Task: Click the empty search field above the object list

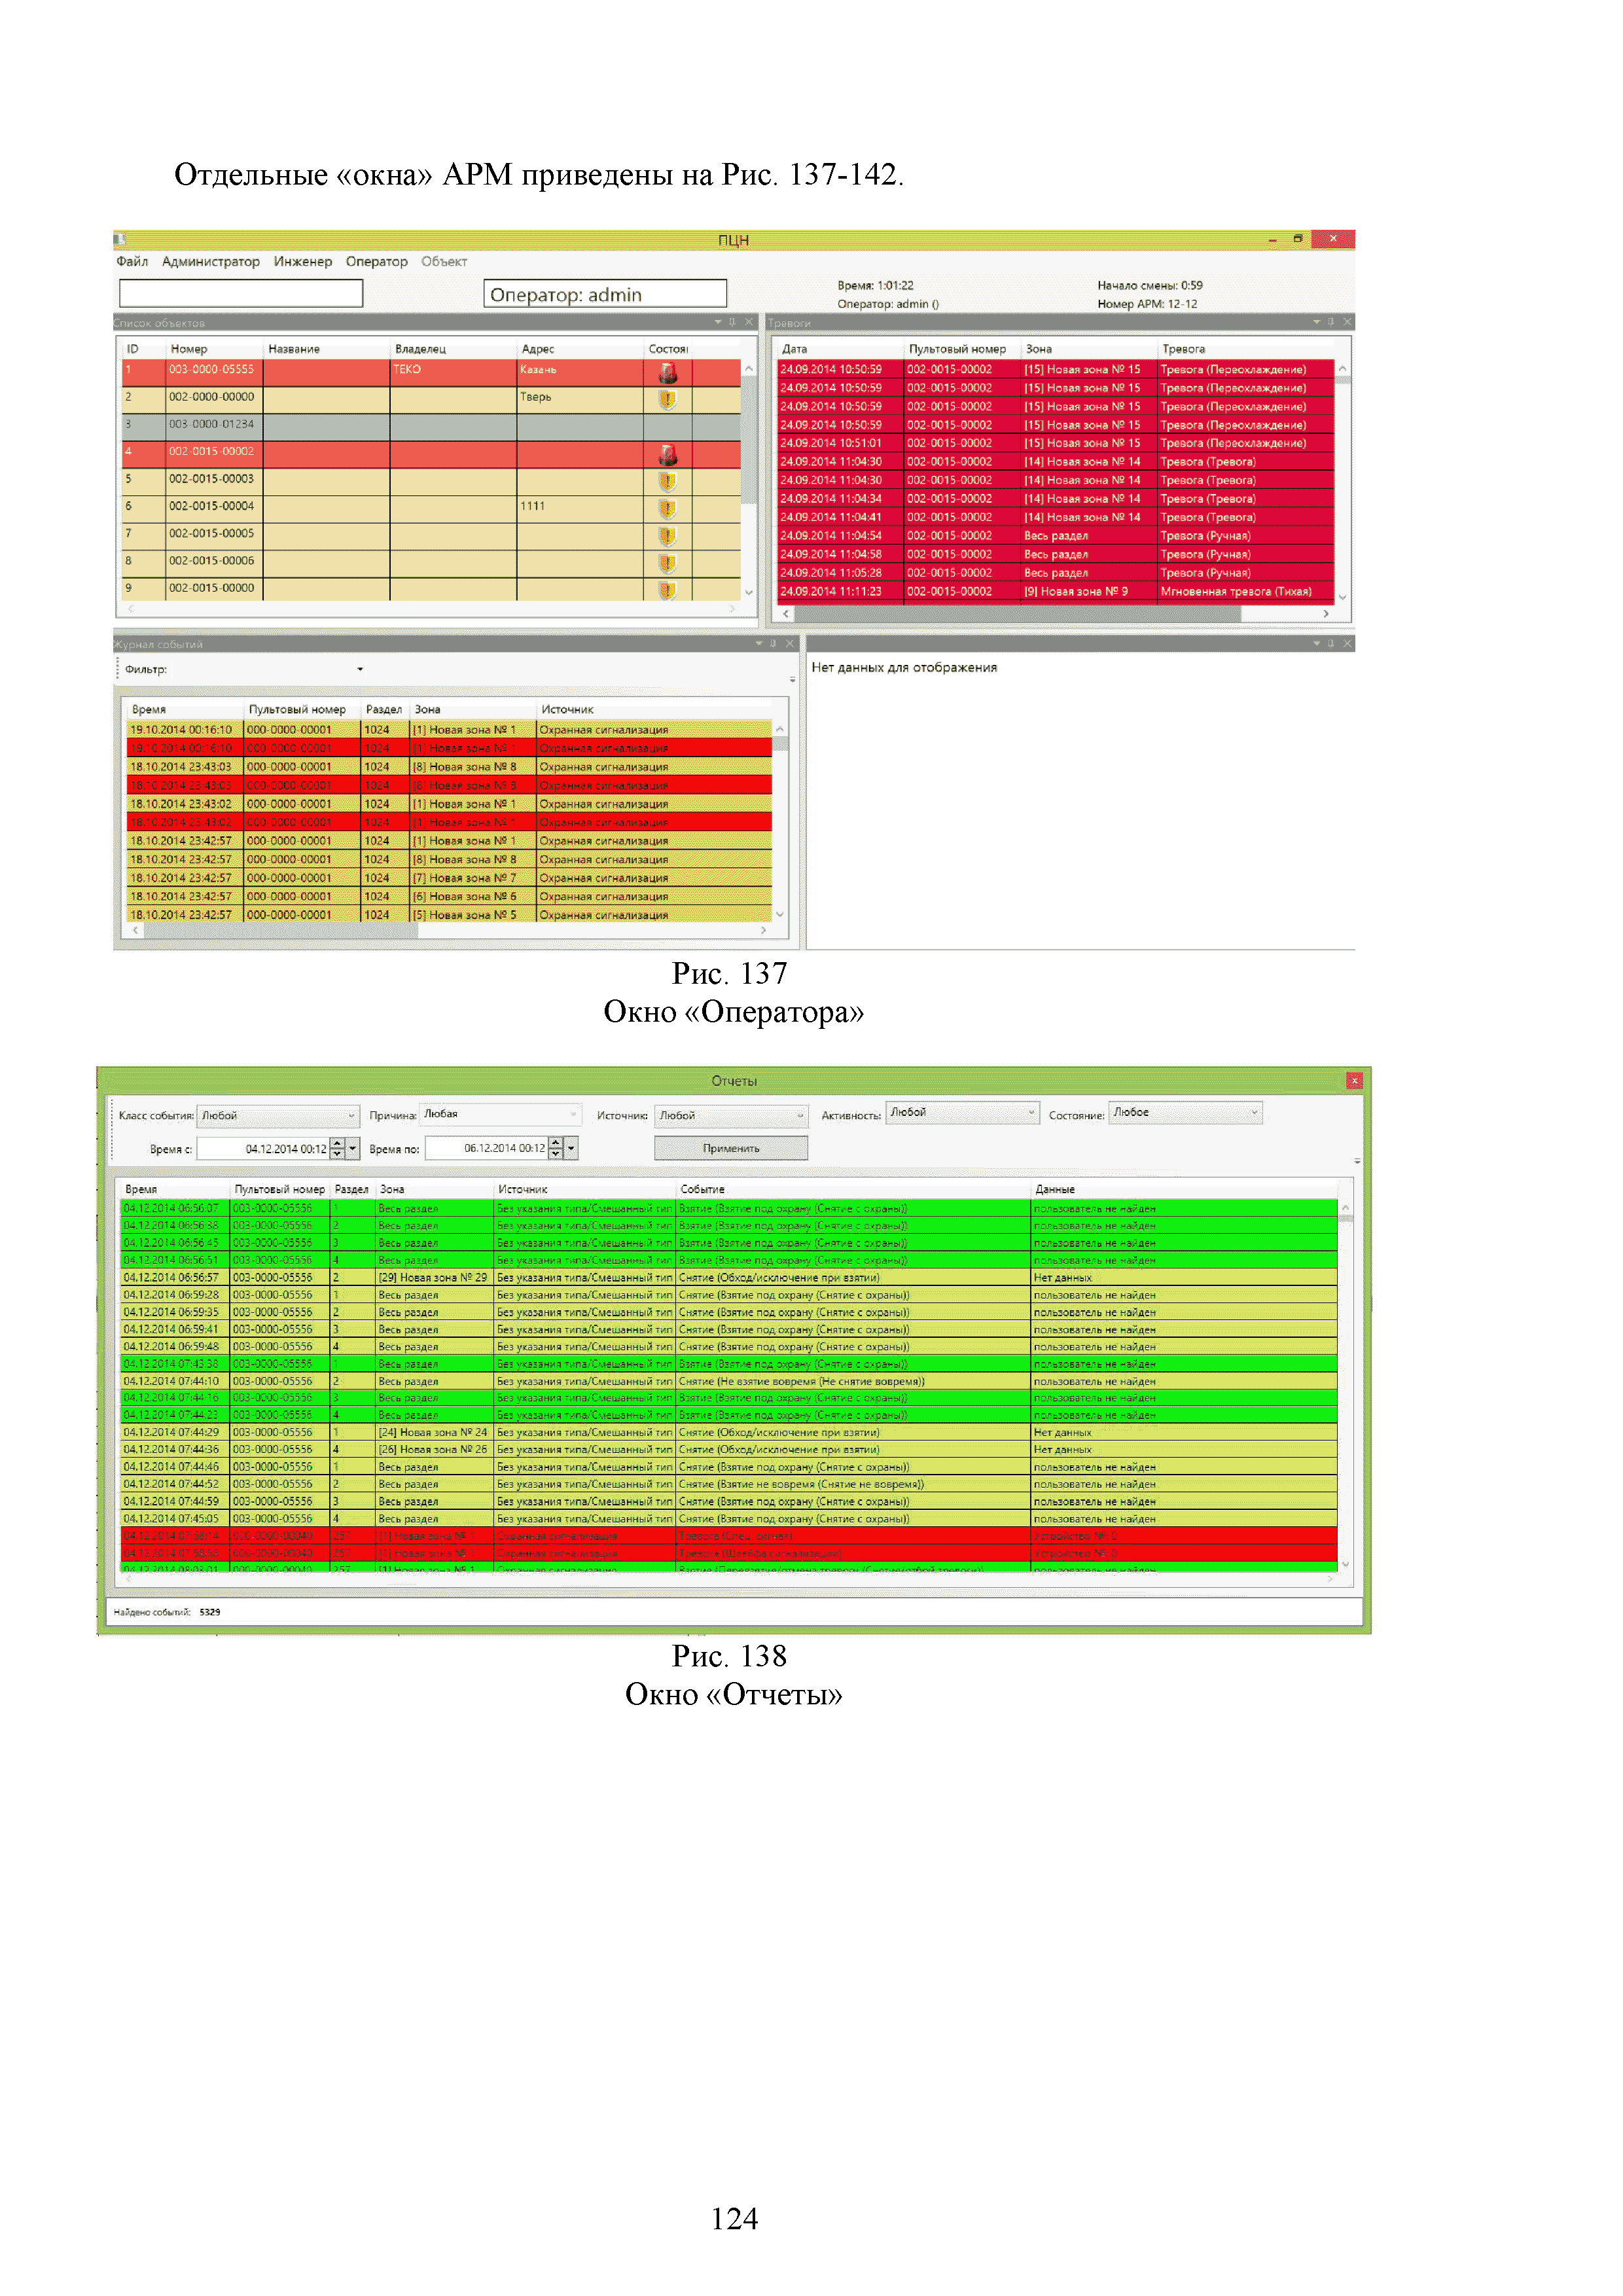Action: tap(241, 293)
